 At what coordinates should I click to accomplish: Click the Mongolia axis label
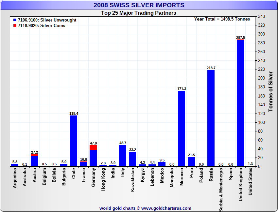[x=172, y=177]
